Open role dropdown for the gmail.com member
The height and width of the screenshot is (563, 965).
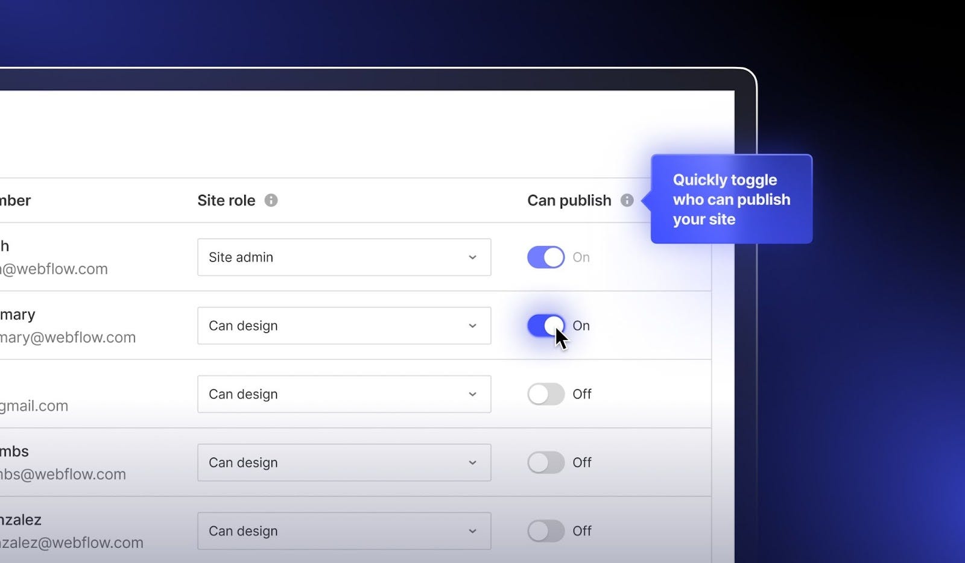344,394
